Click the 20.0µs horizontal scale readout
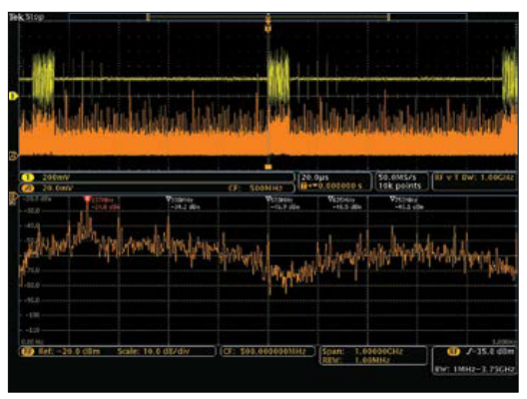Viewport: 527px width, 399px height. pos(315,178)
